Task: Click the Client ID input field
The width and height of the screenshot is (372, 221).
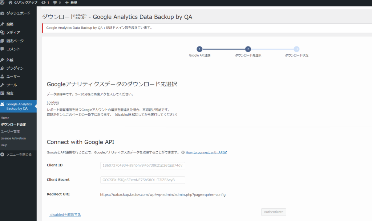Action: coord(143,165)
